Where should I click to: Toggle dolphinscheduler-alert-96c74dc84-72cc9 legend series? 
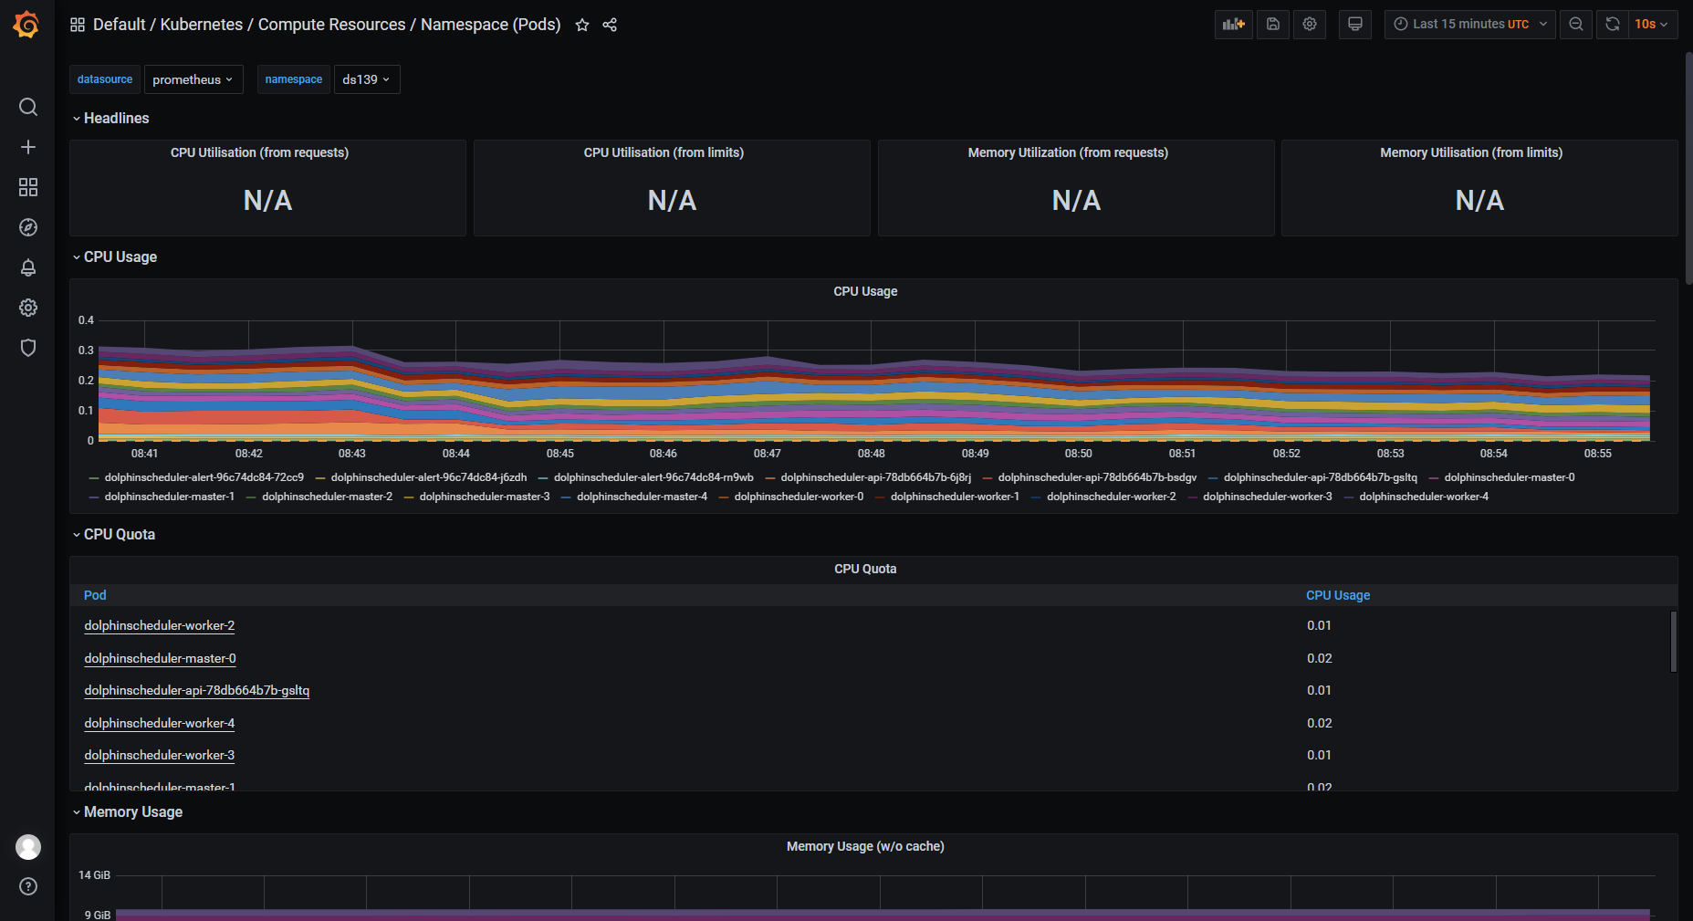click(x=204, y=477)
